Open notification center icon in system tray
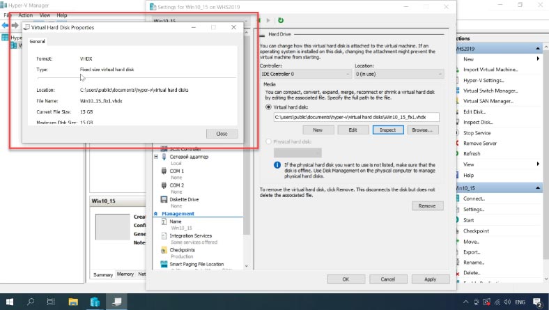549x310 pixels. 537,302
